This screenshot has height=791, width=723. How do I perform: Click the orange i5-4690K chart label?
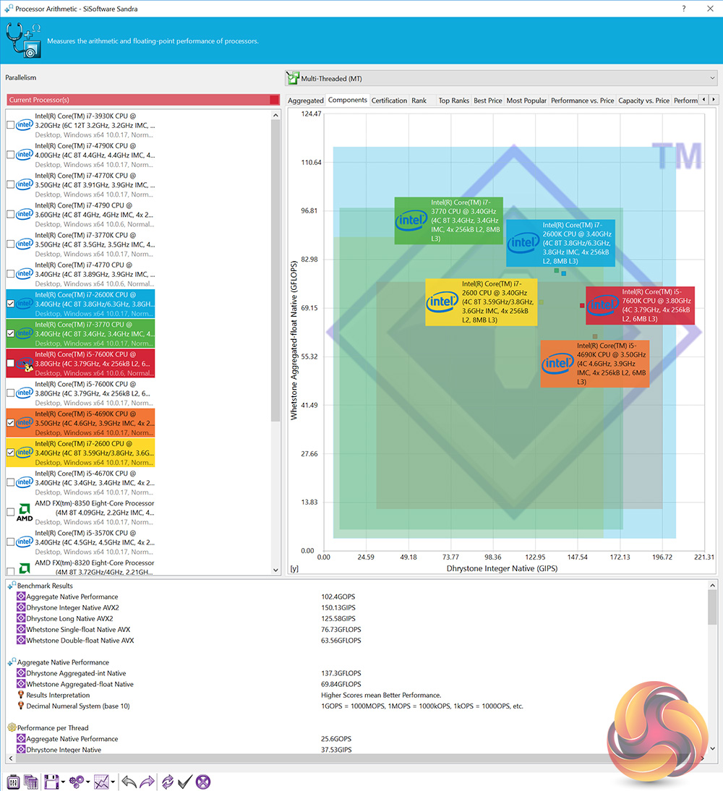point(595,364)
